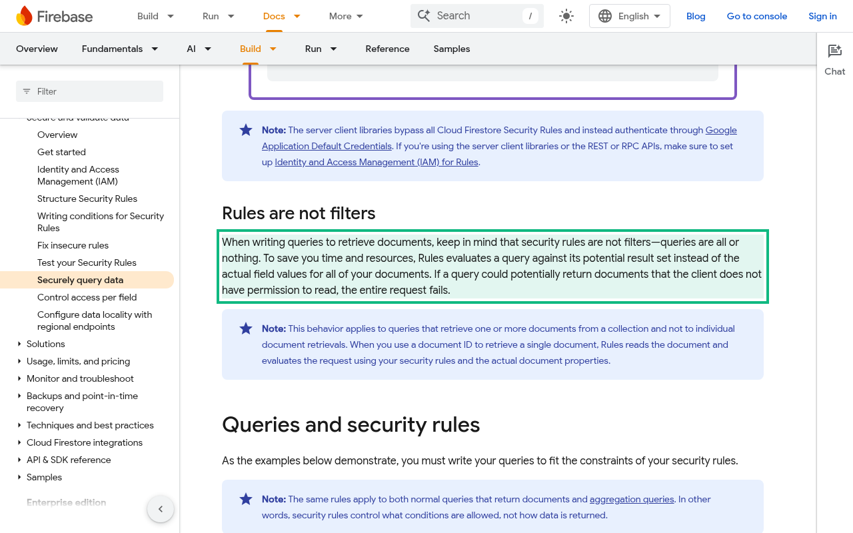Click the filter icon in the sidebar

(27, 91)
